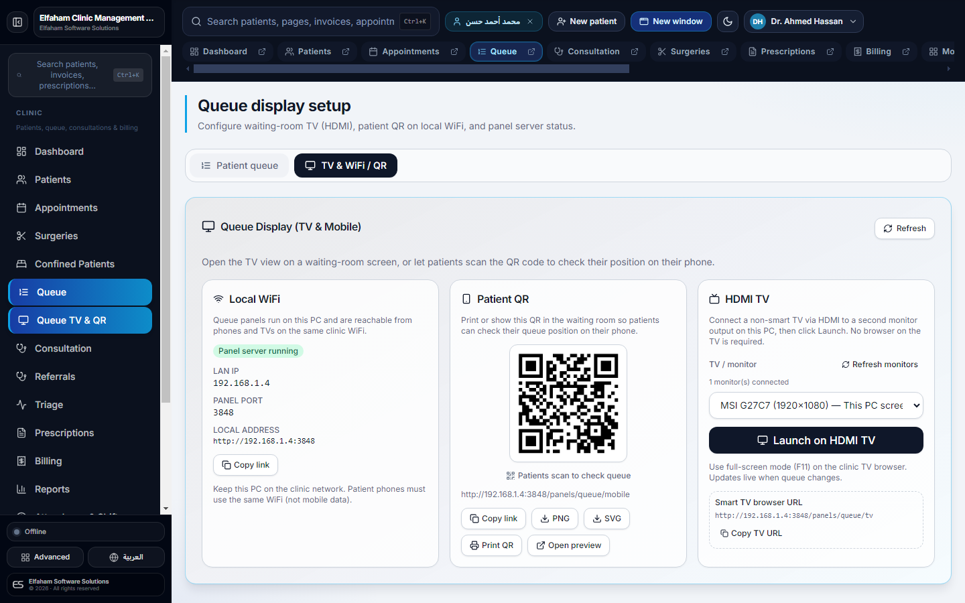
Task: Copy the Smart TV browser URL
Action: (751, 533)
